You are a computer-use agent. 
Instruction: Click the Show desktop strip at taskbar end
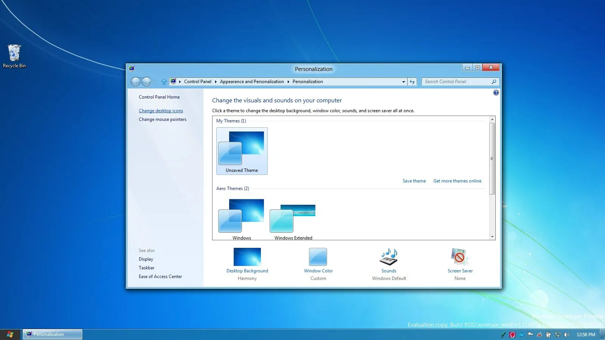pyautogui.click(x=603, y=335)
